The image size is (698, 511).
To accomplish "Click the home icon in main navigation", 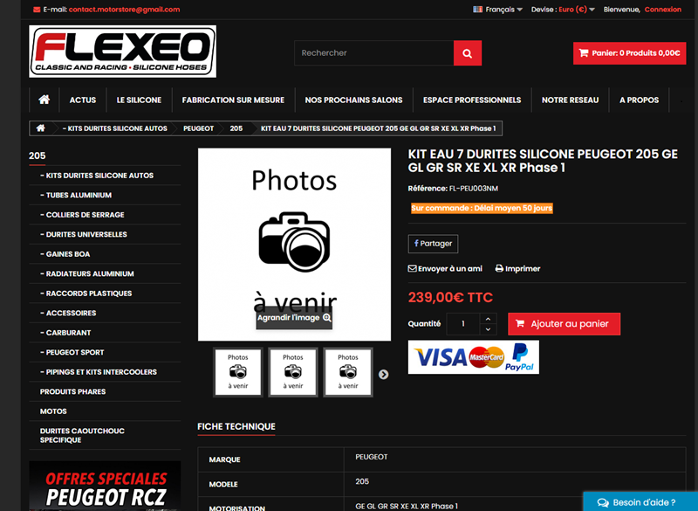I will (44, 100).
